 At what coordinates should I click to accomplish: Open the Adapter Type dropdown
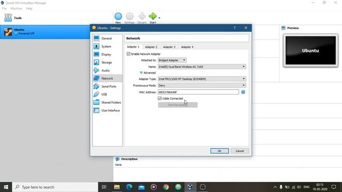pyautogui.click(x=202, y=79)
